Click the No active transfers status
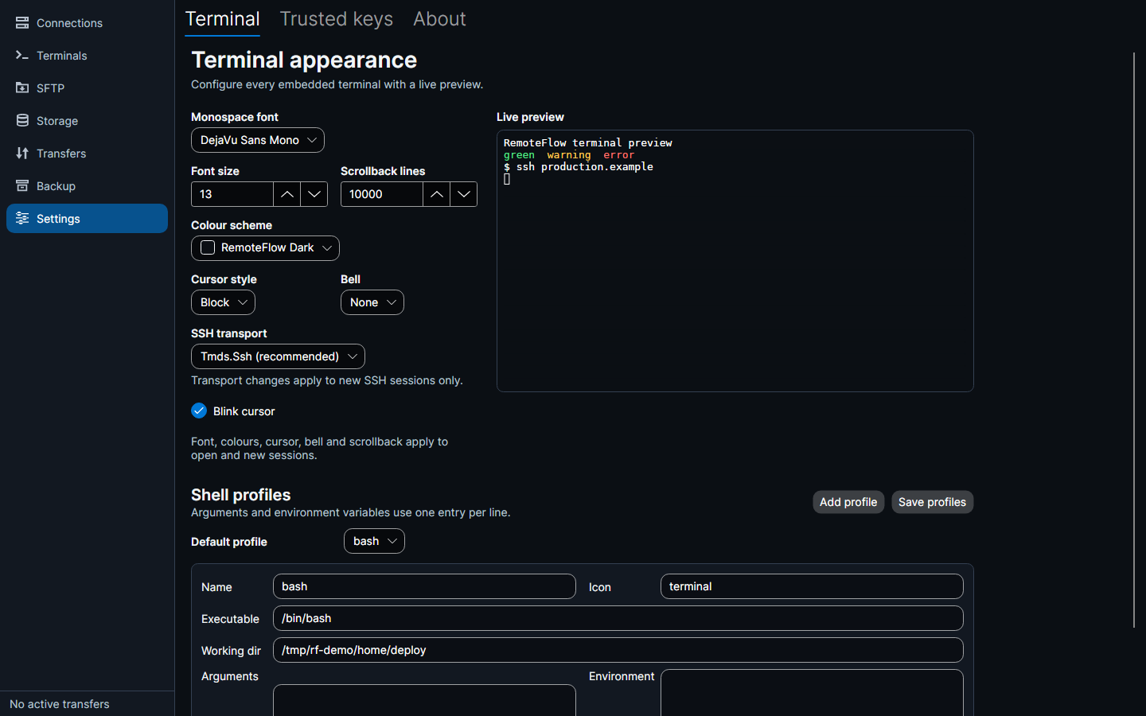Image resolution: width=1146 pixels, height=716 pixels. (60, 704)
